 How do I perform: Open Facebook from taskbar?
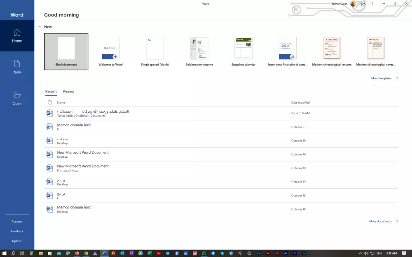coord(213,253)
